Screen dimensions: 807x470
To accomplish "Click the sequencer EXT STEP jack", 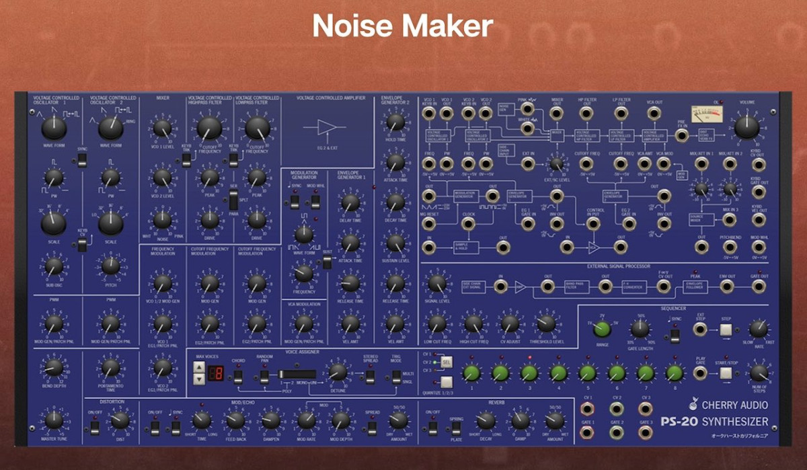I will click(x=701, y=329).
